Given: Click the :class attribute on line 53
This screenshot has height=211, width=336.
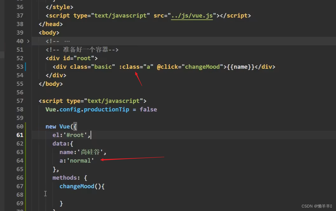Looking at the screenshot, I should 129,67.
